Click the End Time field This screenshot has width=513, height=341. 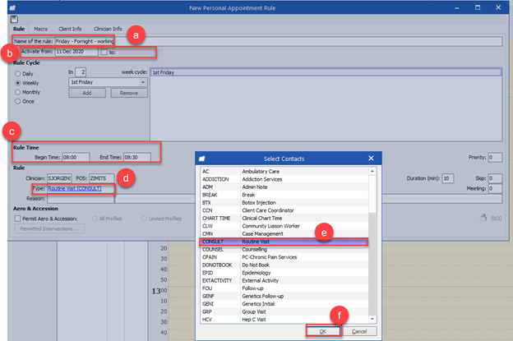[x=137, y=157]
